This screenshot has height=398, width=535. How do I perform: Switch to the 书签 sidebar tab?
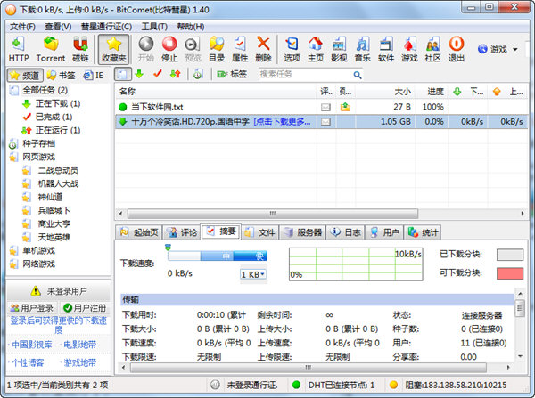point(61,76)
